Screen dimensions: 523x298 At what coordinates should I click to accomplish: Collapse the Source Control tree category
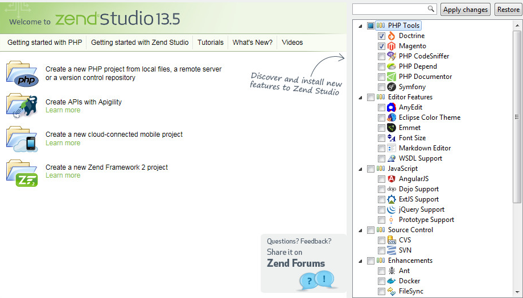[x=360, y=230]
